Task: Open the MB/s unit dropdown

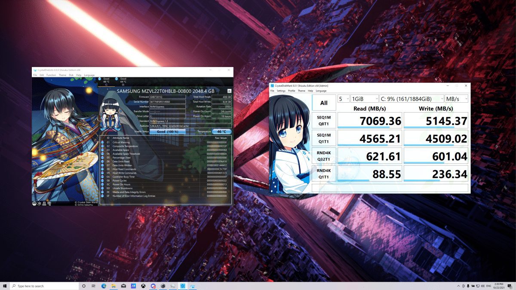Action: 457,99
